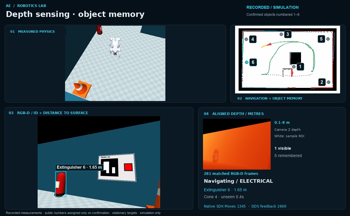Click the "0.1-8 m" depth range value
Viewport: 350px width, 216px height.
click(x=282, y=123)
